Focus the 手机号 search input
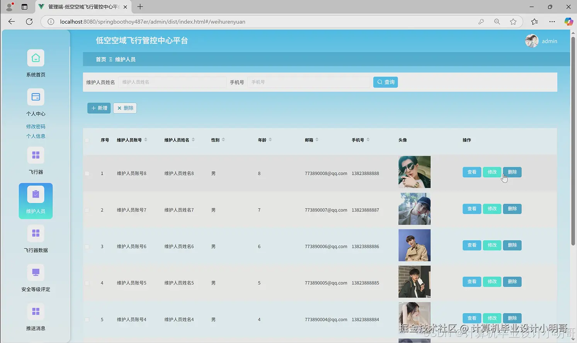 (308, 82)
